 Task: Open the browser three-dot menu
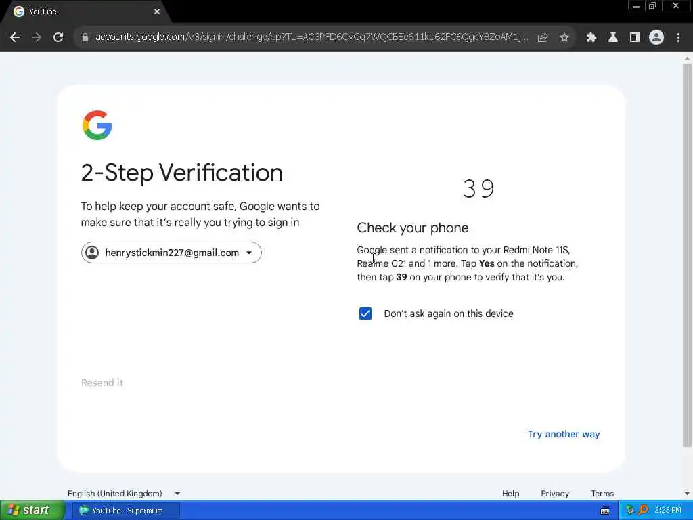pyautogui.click(x=678, y=38)
